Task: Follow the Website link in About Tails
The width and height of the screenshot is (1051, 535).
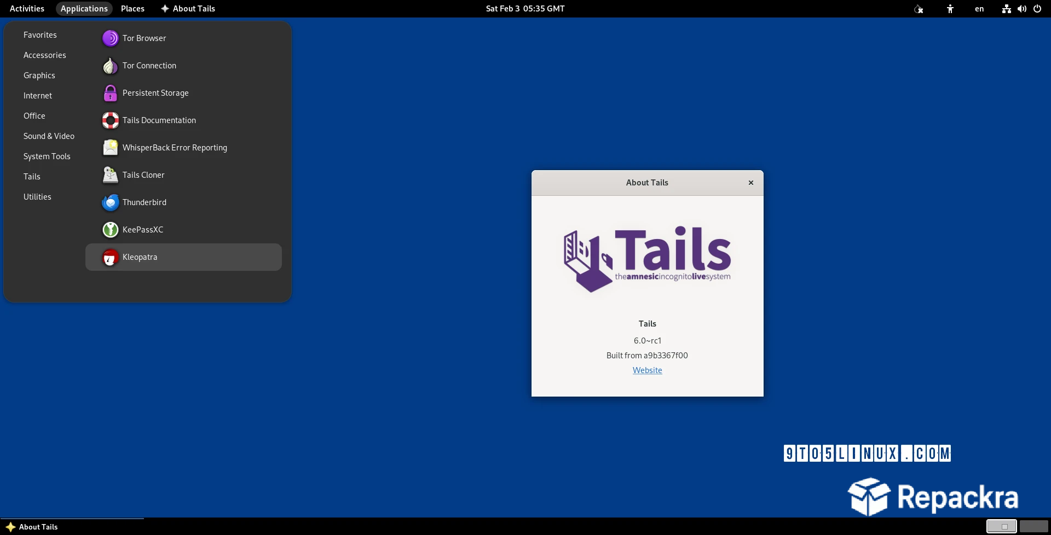Action: pyautogui.click(x=647, y=370)
